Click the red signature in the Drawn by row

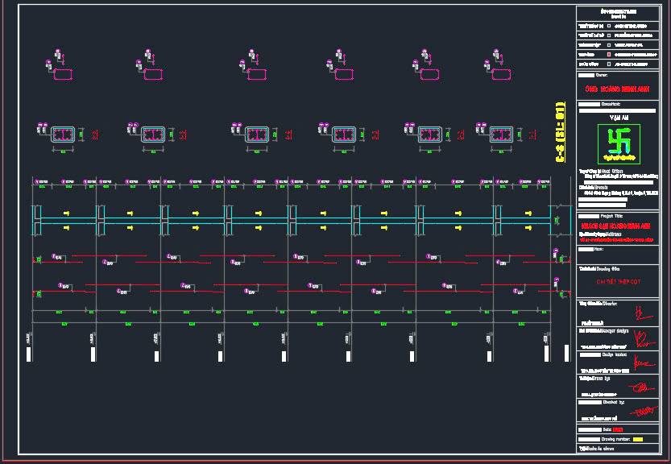(641, 387)
